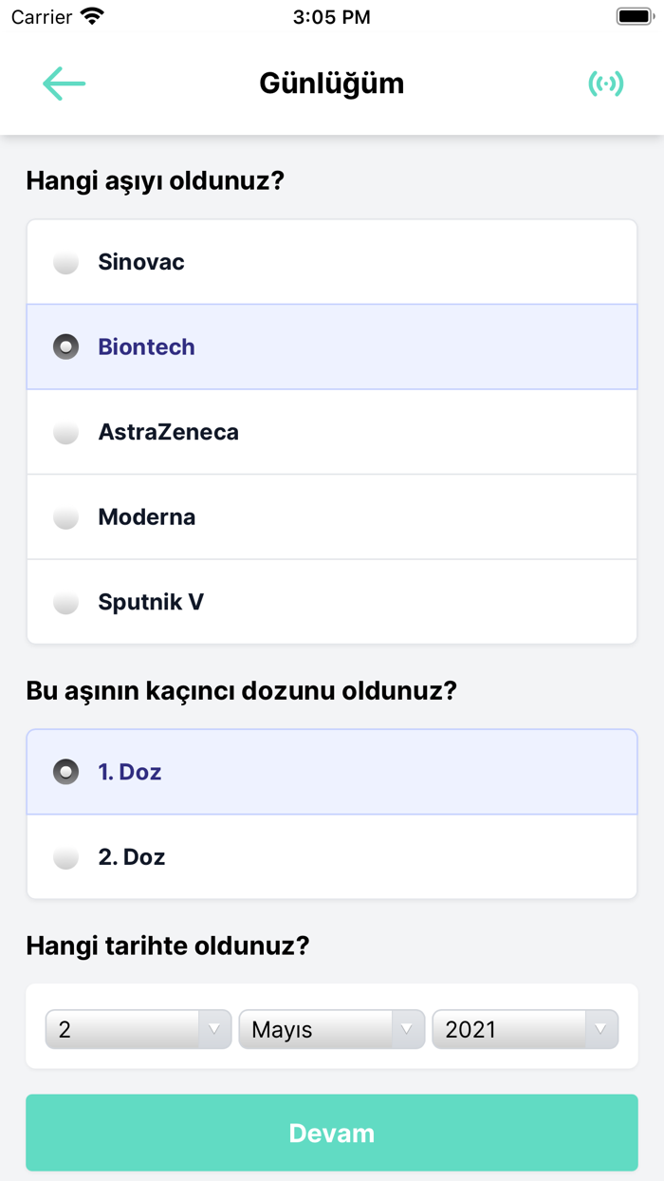Tap the 'Hangi aşıyı oldunuz?' heading
The height and width of the screenshot is (1181, 664).
click(x=155, y=180)
